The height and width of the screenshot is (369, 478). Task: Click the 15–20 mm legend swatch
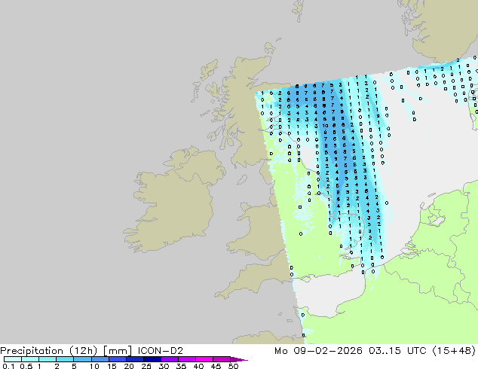117,359
